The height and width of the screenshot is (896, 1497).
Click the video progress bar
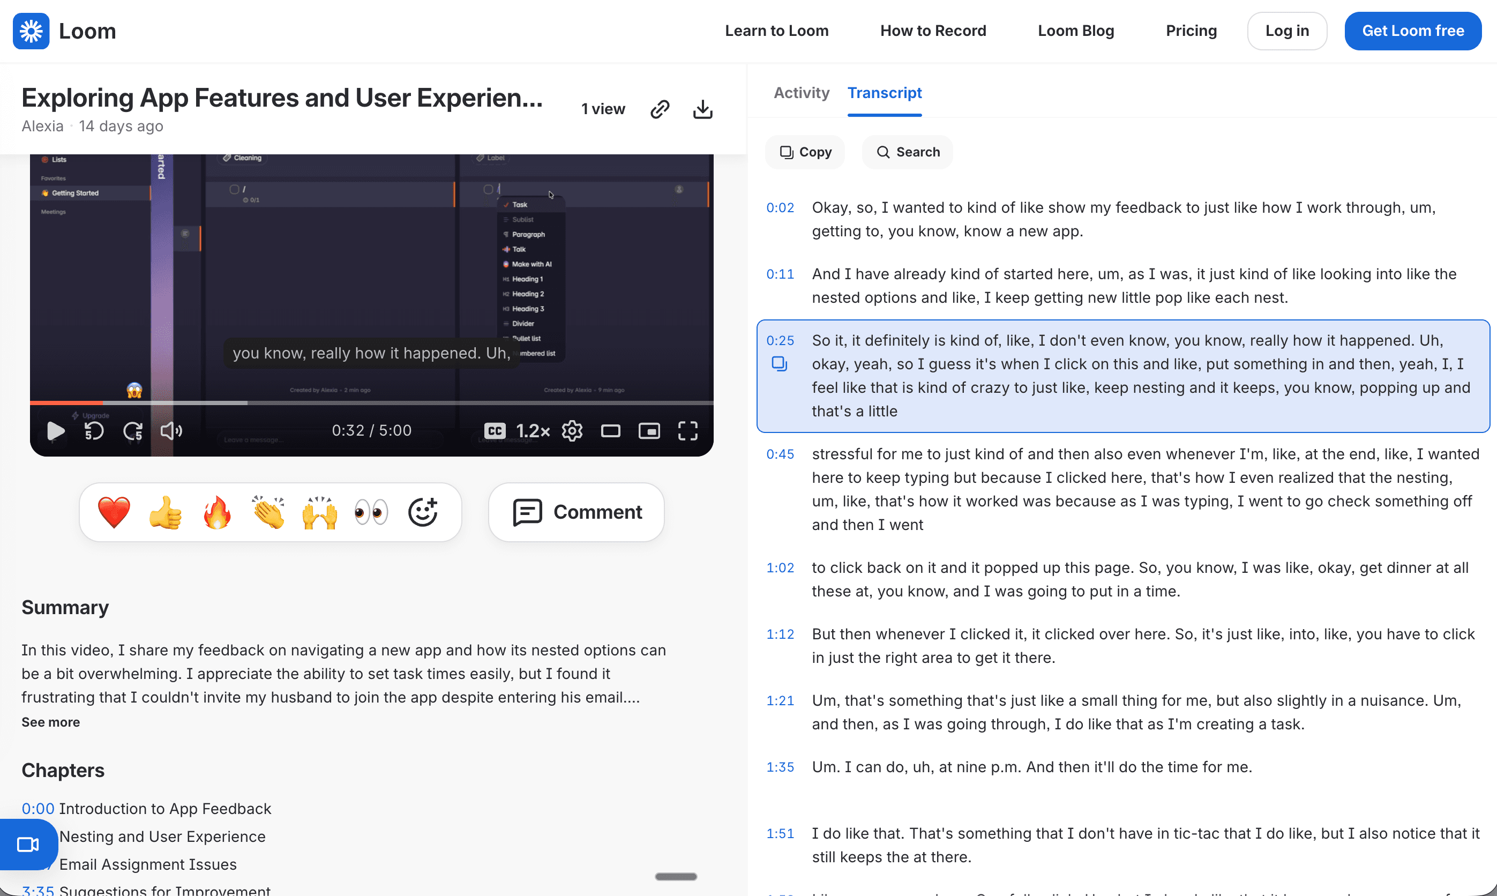pos(371,402)
